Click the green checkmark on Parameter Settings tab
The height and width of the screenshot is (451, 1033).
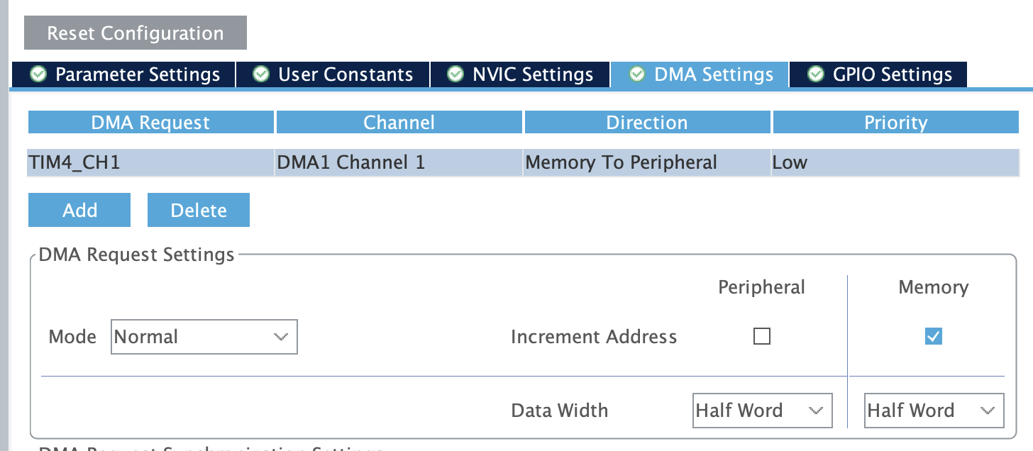pos(38,74)
